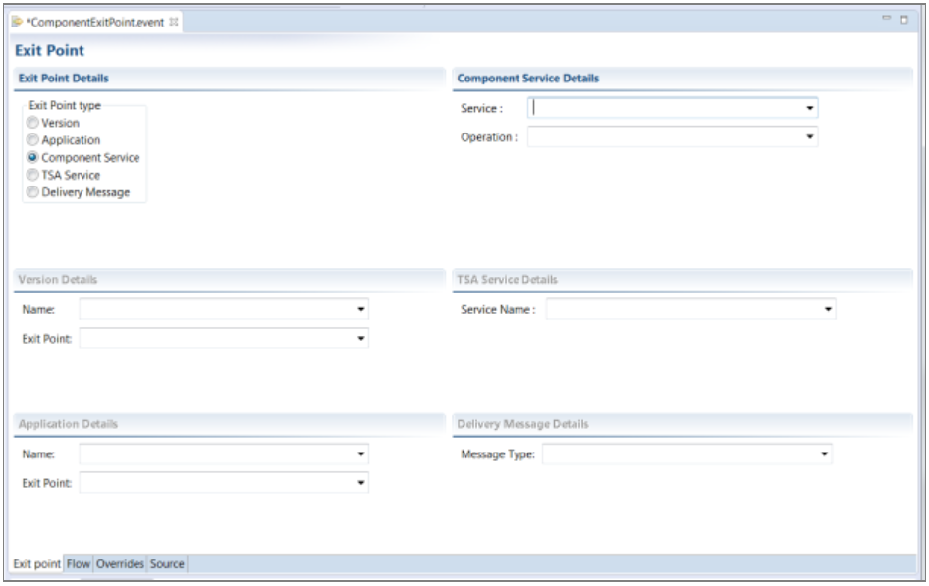Minimize the editor panel

[x=886, y=20]
